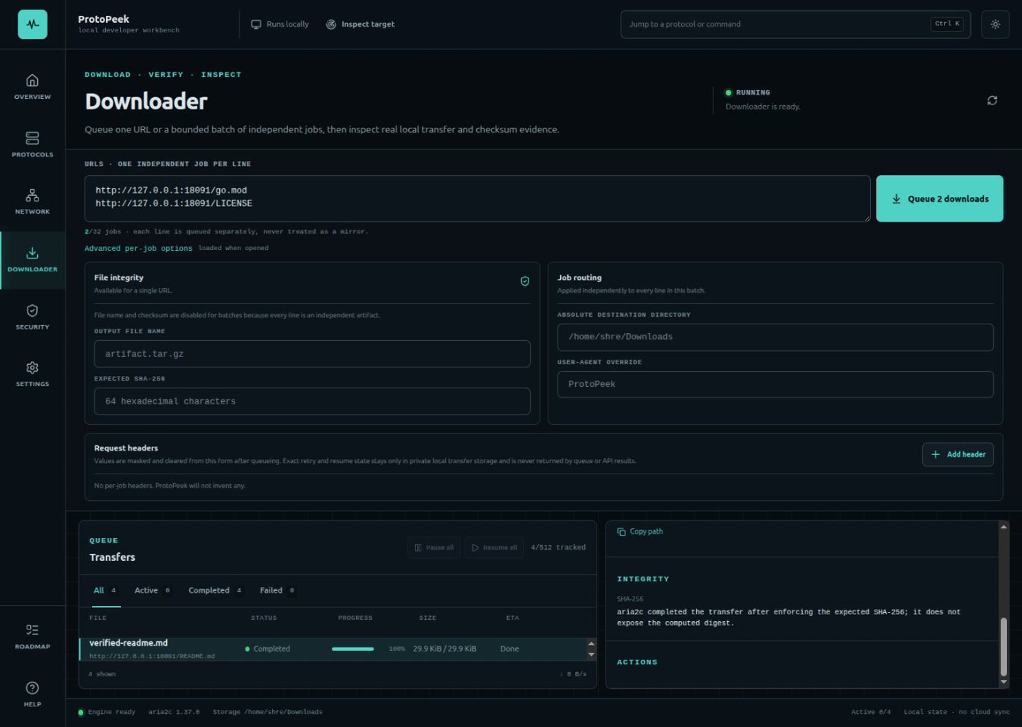Screen dimensions: 1022x727
Task: Queue 2 downloads
Action: (940, 199)
